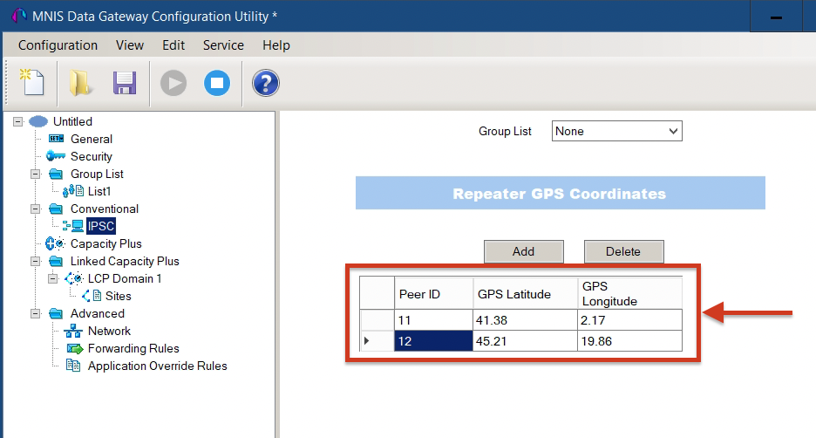Select List1 tree item
This screenshot has height=438, width=816.
click(99, 191)
